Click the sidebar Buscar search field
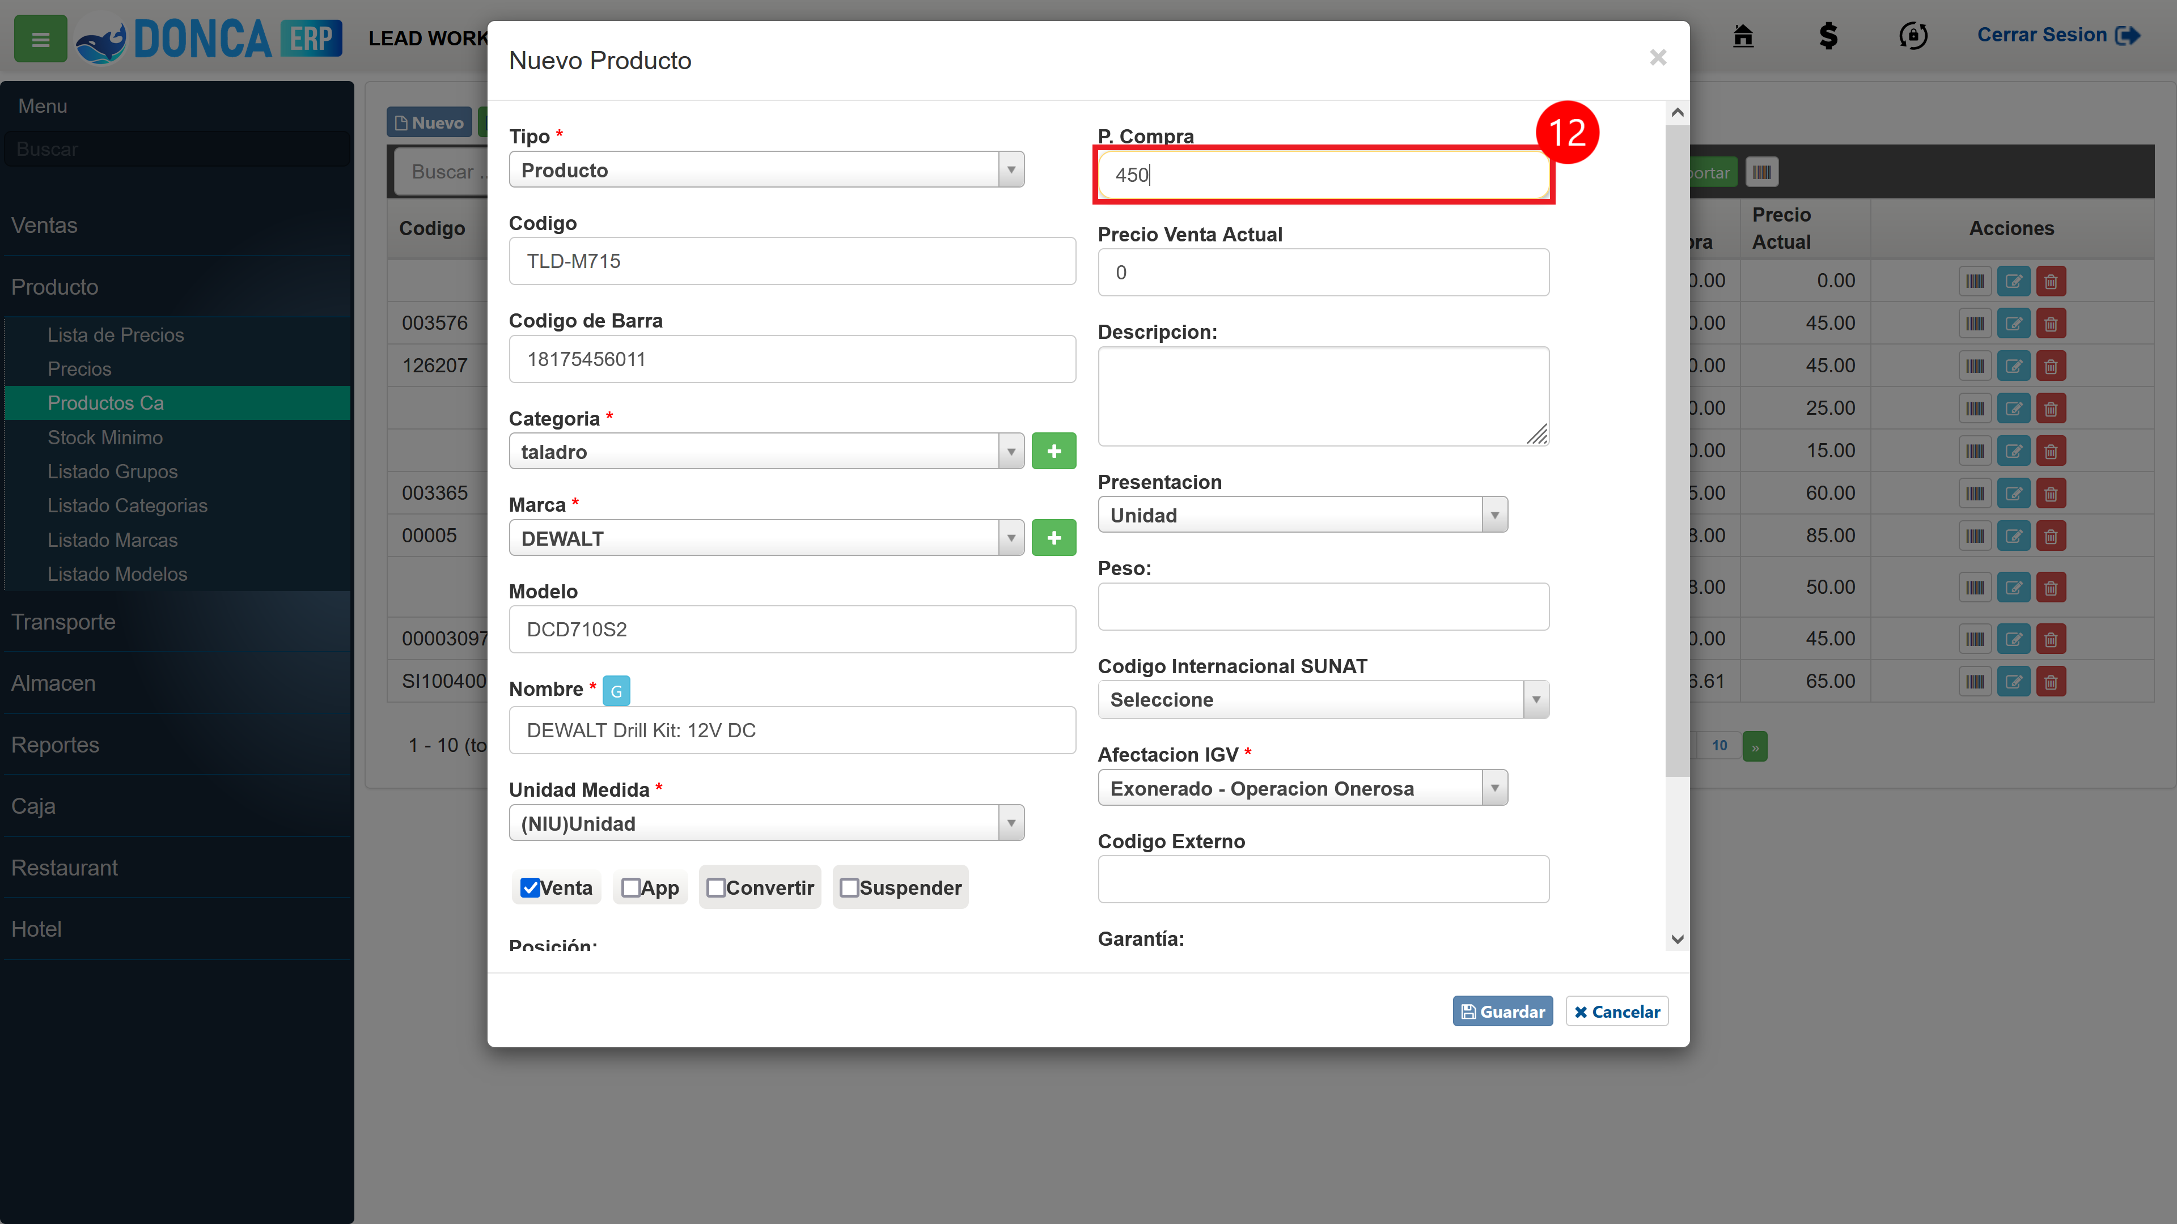This screenshot has height=1224, width=2177. [x=177, y=148]
